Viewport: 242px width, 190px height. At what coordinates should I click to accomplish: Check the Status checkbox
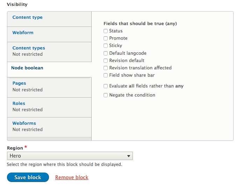(106, 31)
